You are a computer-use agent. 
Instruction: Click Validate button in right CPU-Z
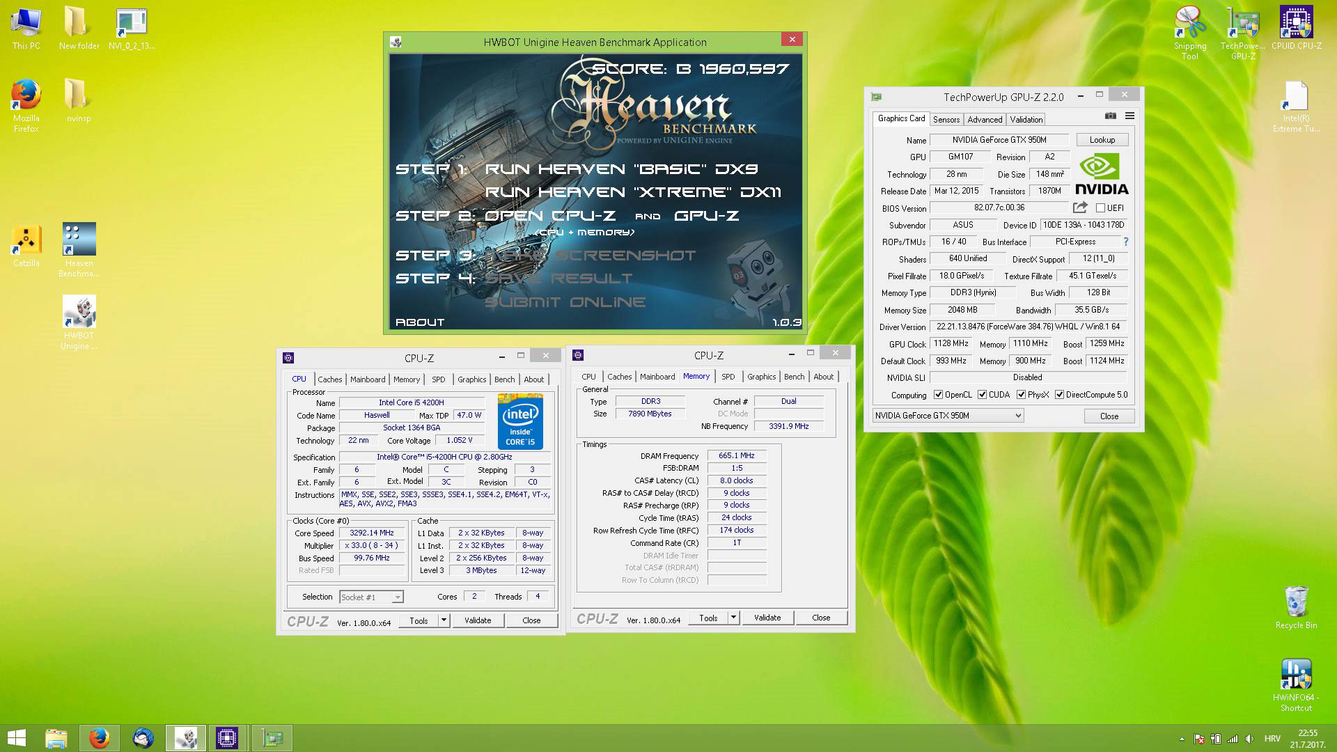click(x=767, y=617)
